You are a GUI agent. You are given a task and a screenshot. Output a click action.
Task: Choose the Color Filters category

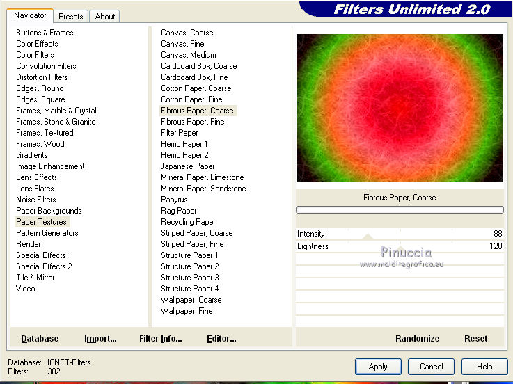[x=35, y=55]
